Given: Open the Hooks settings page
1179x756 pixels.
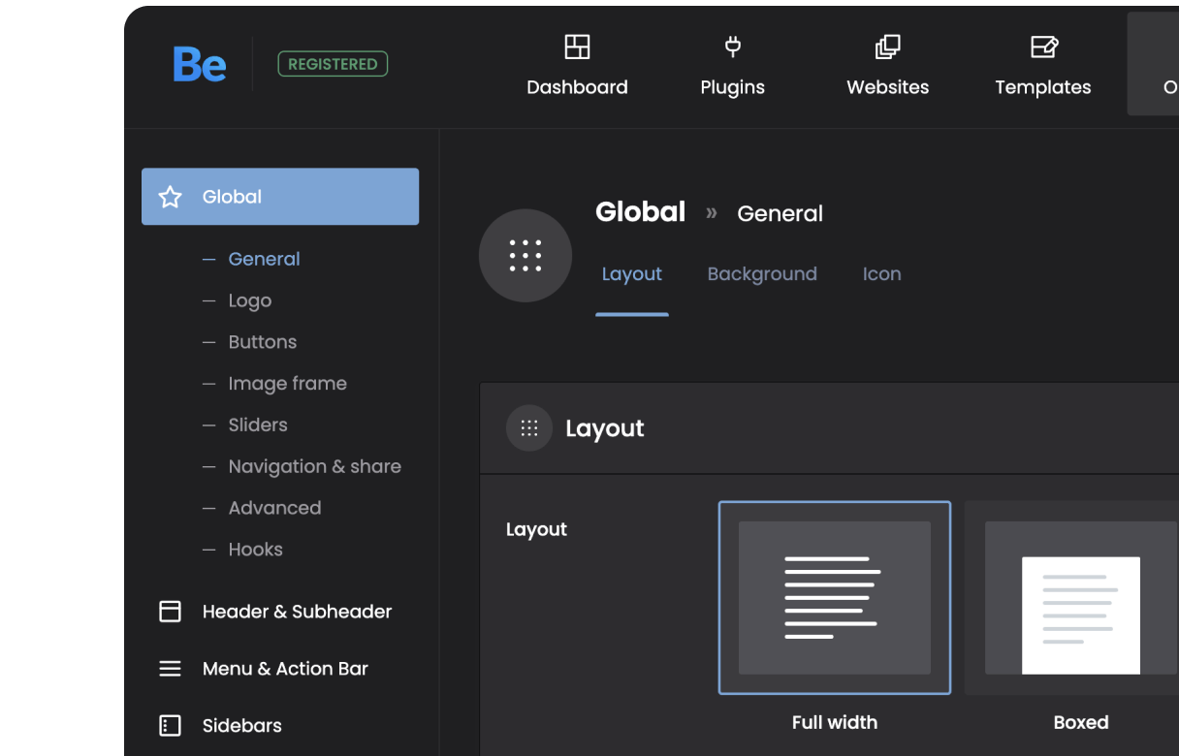Looking at the screenshot, I should [255, 550].
